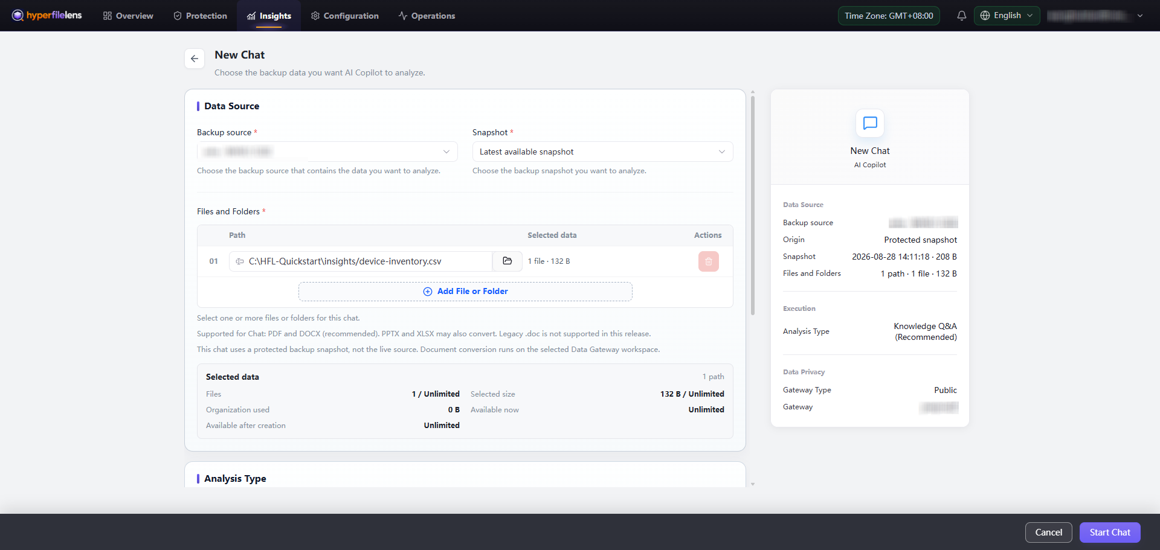Click the '132 B / Unlimited' selected size

(692, 394)
